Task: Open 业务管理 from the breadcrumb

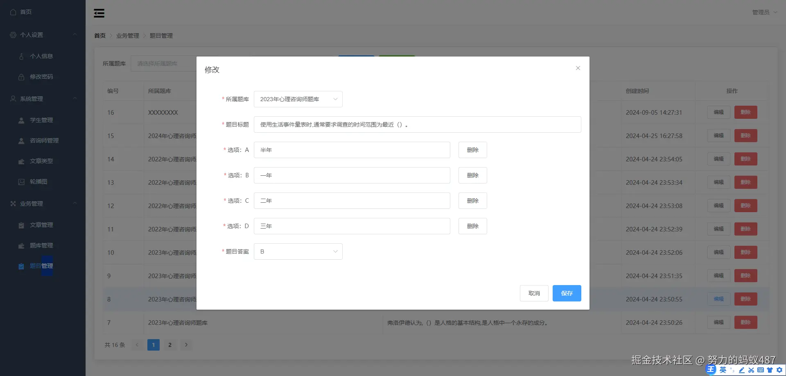Action: point(127,36)
